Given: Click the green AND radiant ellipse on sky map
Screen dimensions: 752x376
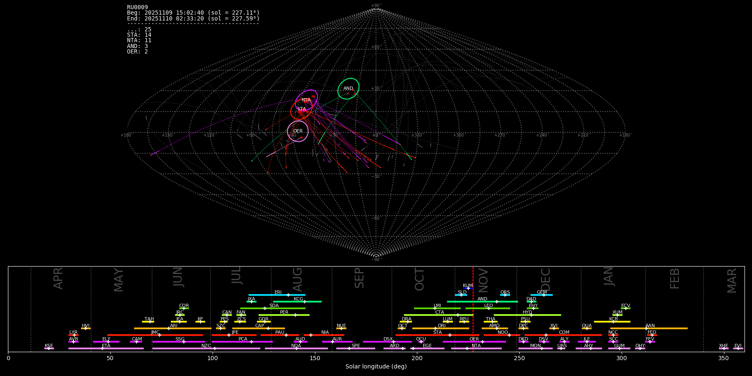Looking at the screenshot, I should pyautogui.click(x=348, y=89).
